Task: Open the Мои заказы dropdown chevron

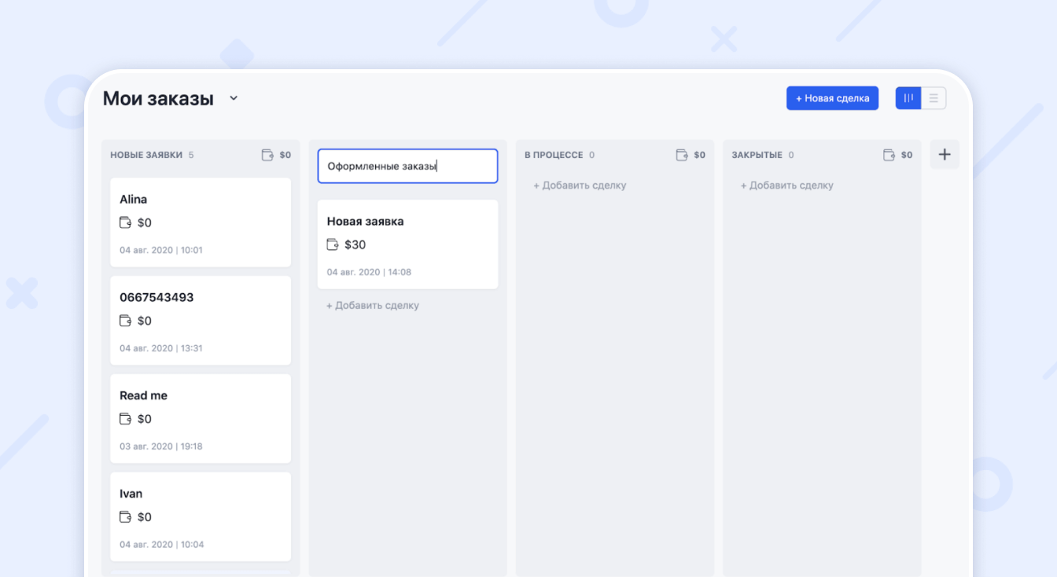Action: 233,98
